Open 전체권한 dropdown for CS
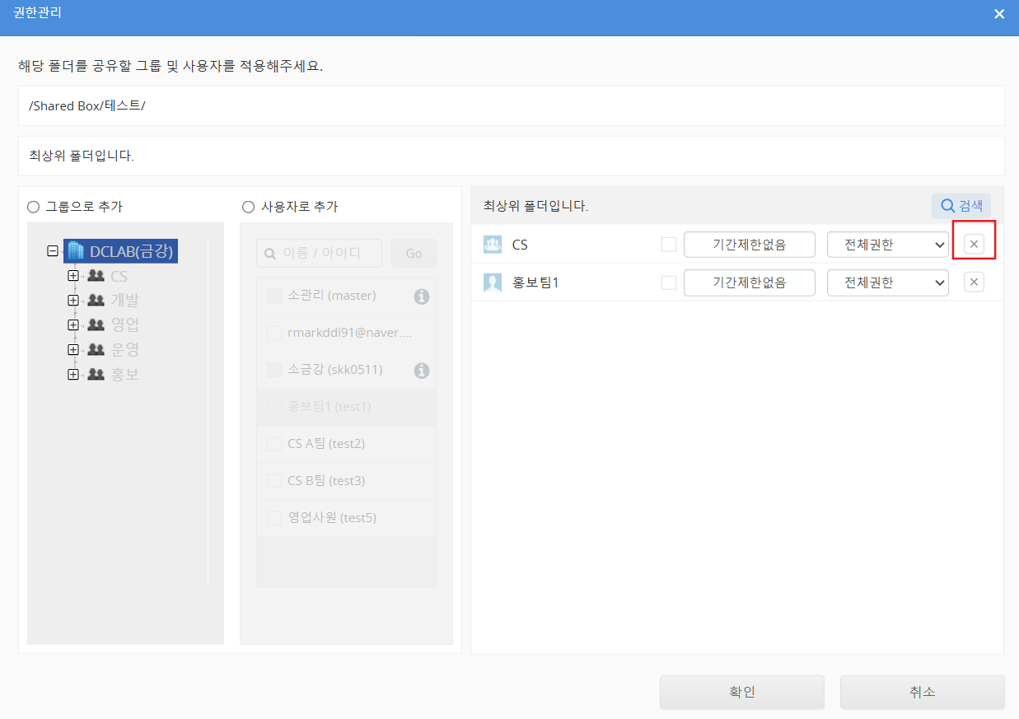The width and height of the screenshot is (1019, 719). (887, 245)
